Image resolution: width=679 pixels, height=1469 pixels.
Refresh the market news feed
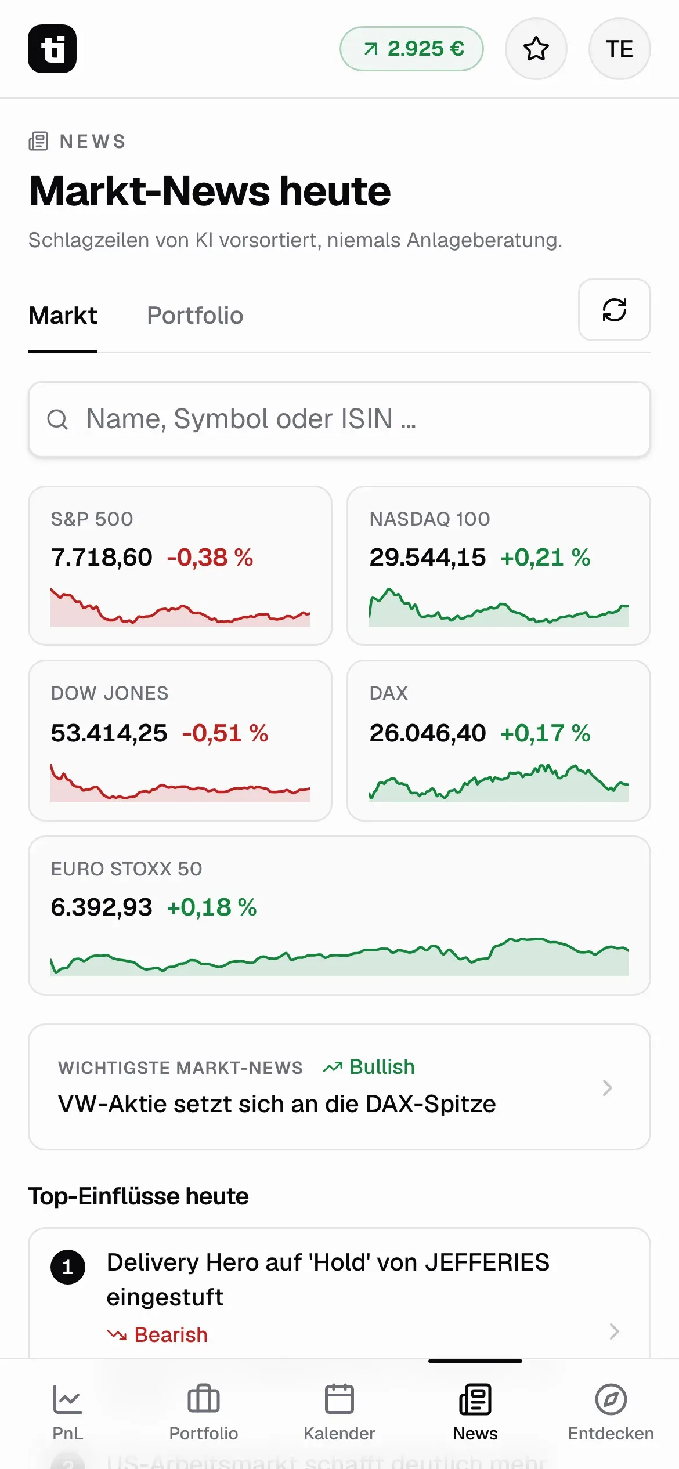pyautogui.click(x=615, y=310)
